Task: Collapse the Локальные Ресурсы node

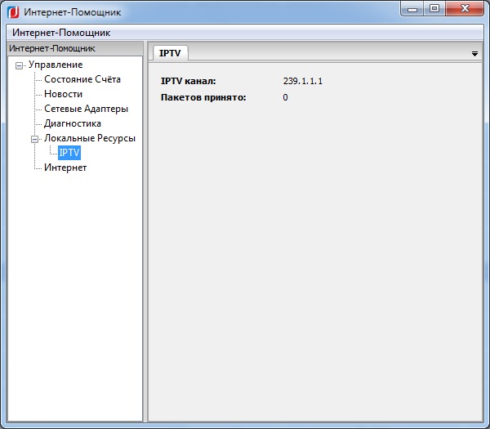Action: coord(34,139)
